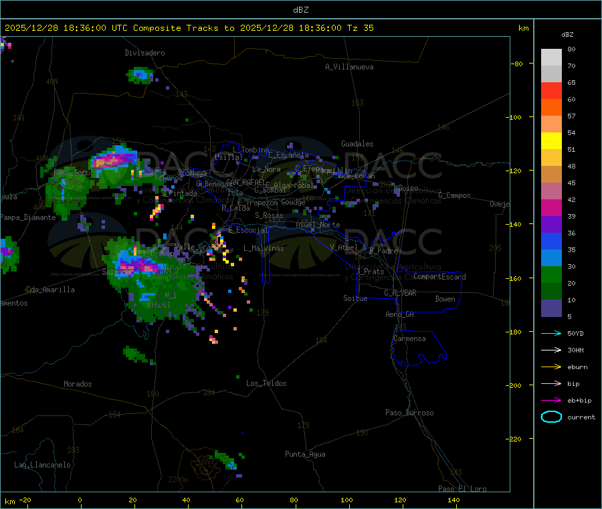Click the L_Malvinas map label
The height and width of the screenshot is (509, 602).
(264, 248)
